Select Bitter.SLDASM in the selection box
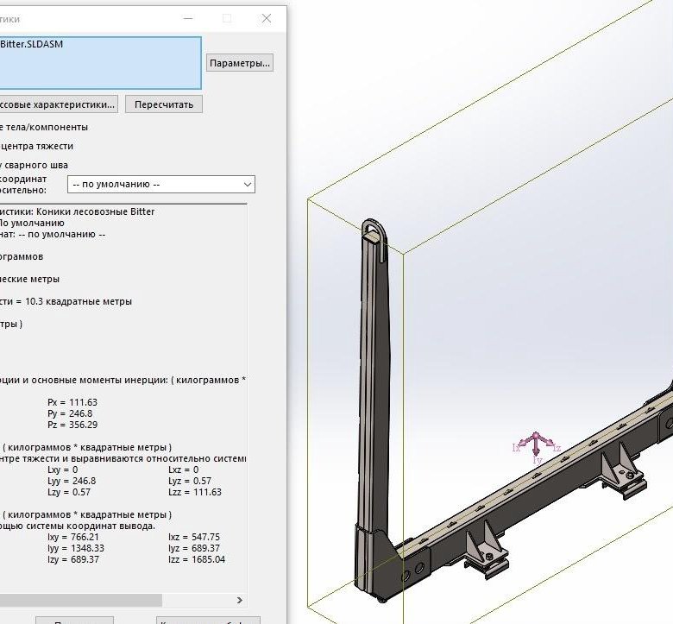Image resolution: width=673 pixels, height=624 pixels. pyautogui.click(x=33, y=44)
